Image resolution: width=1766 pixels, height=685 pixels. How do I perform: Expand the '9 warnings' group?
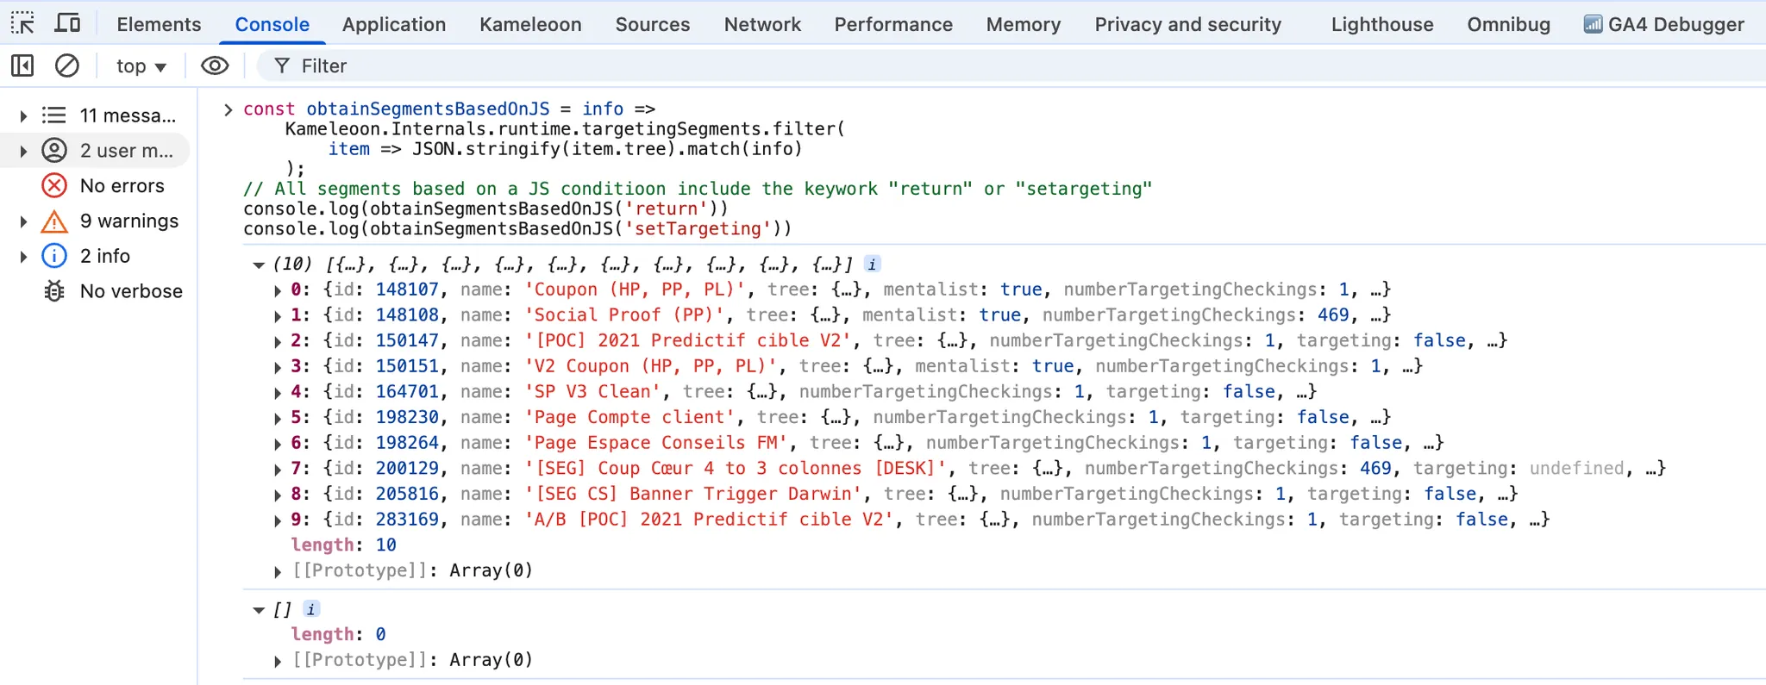[x=23, y=221]
